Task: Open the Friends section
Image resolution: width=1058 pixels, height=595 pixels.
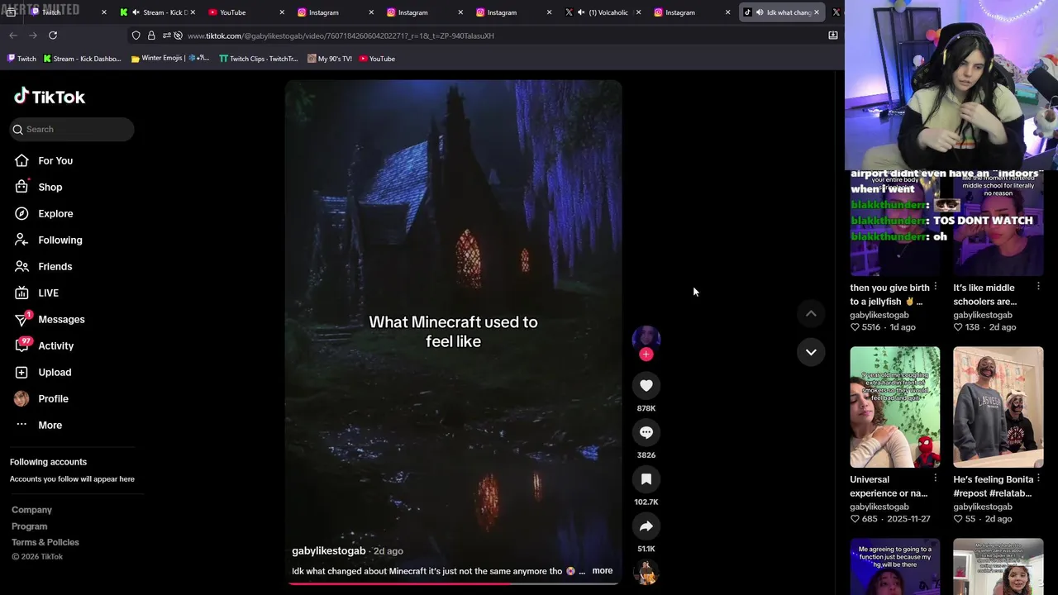Action: pos(55,266)
